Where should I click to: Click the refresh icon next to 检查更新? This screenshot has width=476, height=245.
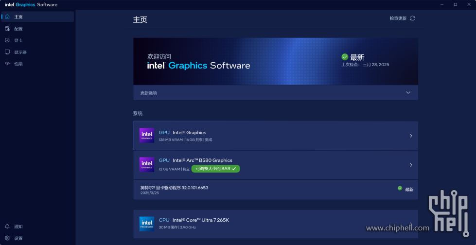pos(412,18)
